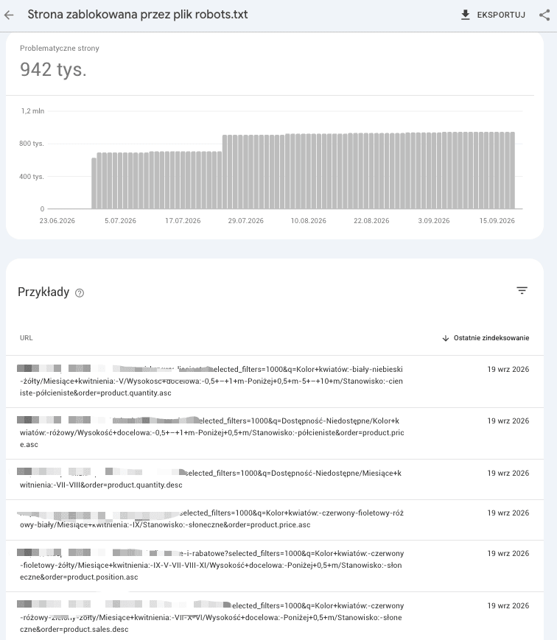Go back using the left arrow icon

9,15
